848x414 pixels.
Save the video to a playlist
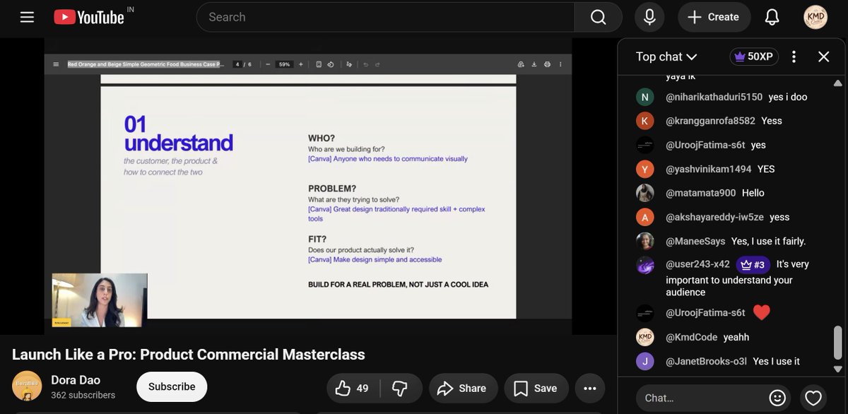536,388
